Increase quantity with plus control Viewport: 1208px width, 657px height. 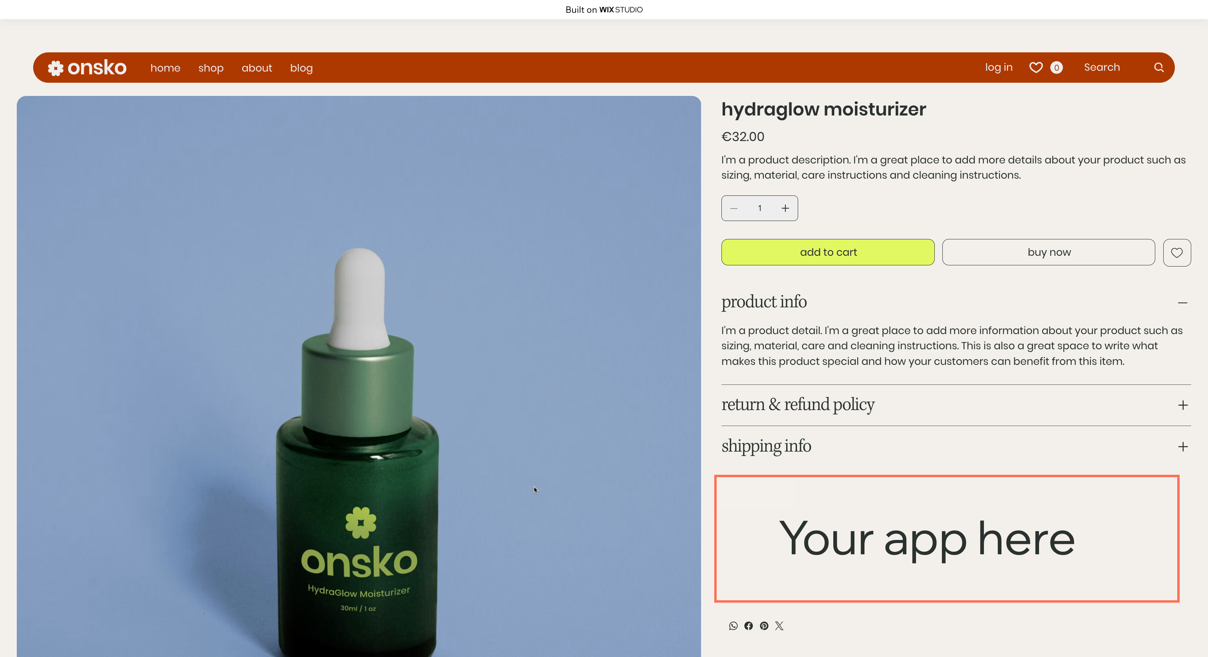pos(785,208)
